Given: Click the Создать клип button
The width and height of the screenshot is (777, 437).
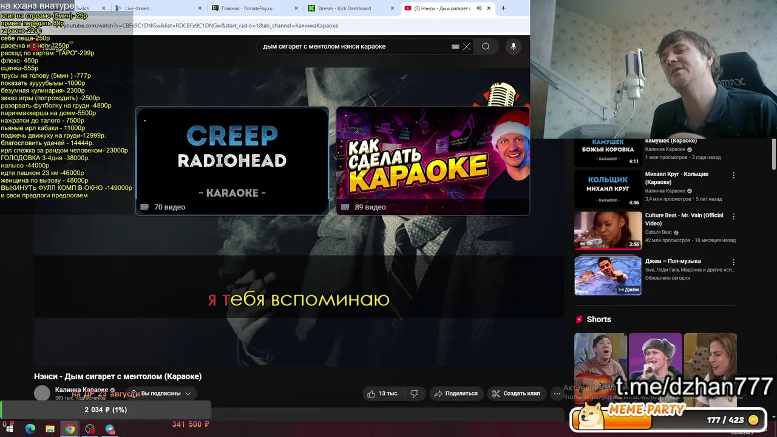Looking at the screenshot, I should click(x=516, y=393).
